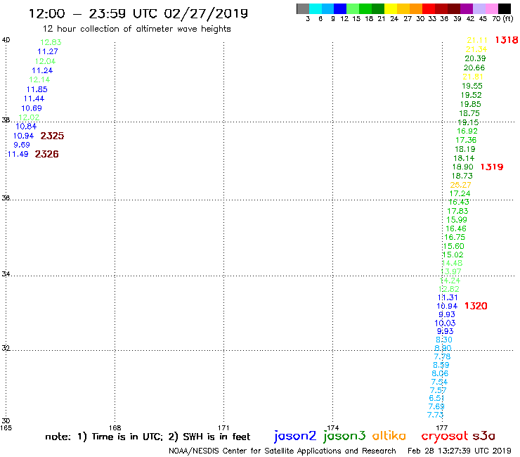Image resolution: width=520 pixels, height=457 pixels.
Task: Click the wave height value '9.69'
Action: (22, 145)
